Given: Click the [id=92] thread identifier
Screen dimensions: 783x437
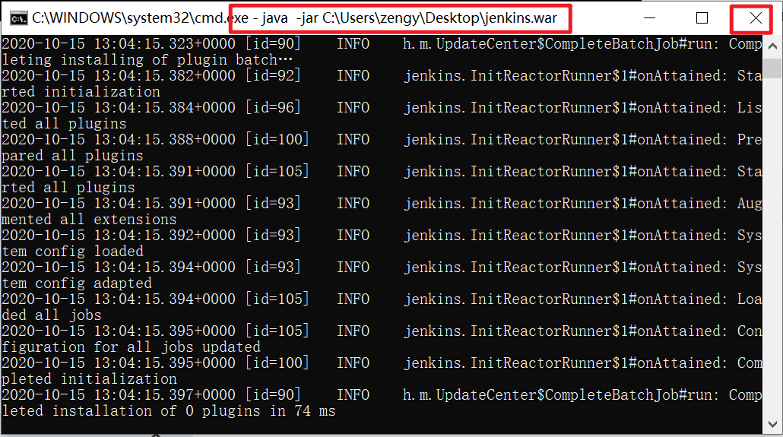Looking at the screenshot, I should (273, 76).
